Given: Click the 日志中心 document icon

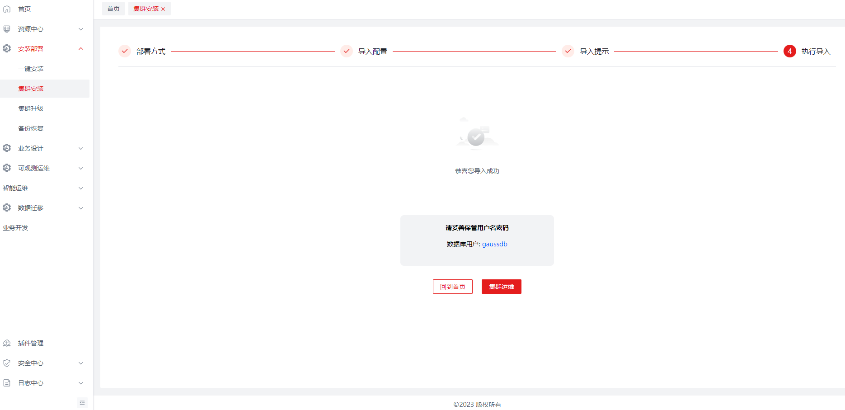Looking at the screenshot, I should (7, 383).
